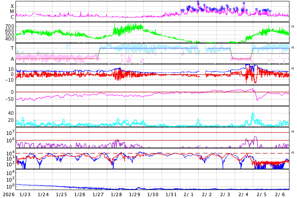Click the 1/31 date label

(x=171, y=194)
